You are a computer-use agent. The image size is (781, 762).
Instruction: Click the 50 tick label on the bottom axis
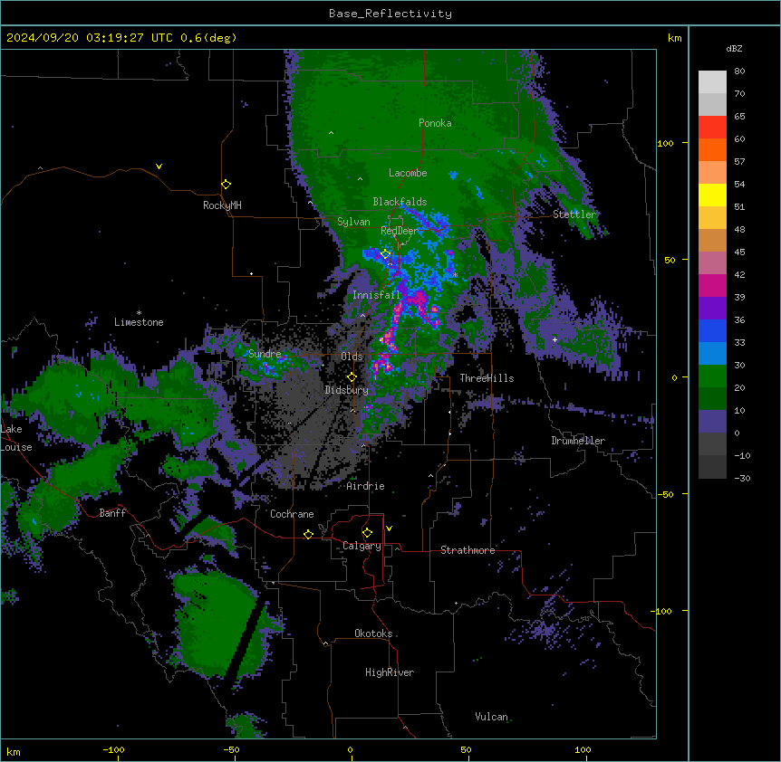[x=466, y=749]
